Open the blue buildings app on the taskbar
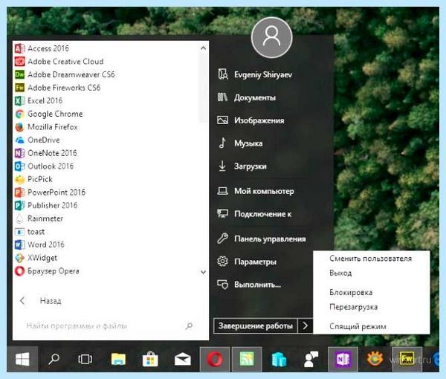 point(279,360)
